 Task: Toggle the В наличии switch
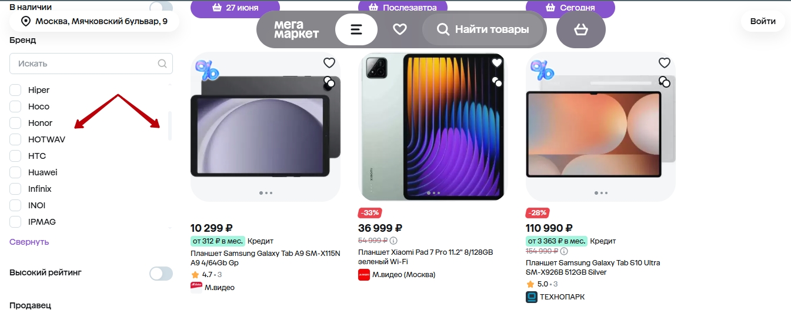point(161,7)
